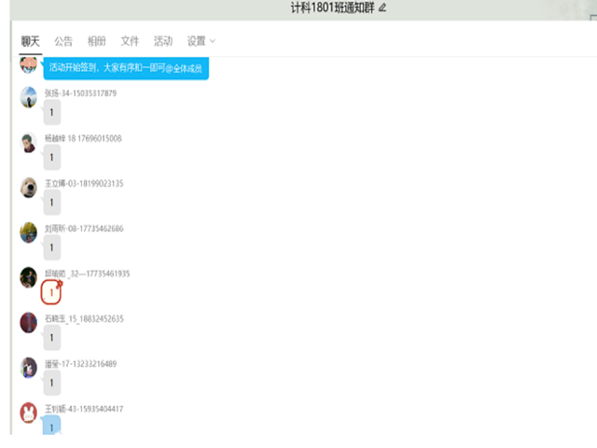Open avatar of announcement message sender

29,64
